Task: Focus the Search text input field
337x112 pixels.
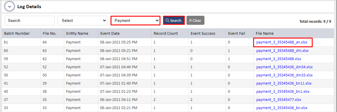Action: point(30,20)
